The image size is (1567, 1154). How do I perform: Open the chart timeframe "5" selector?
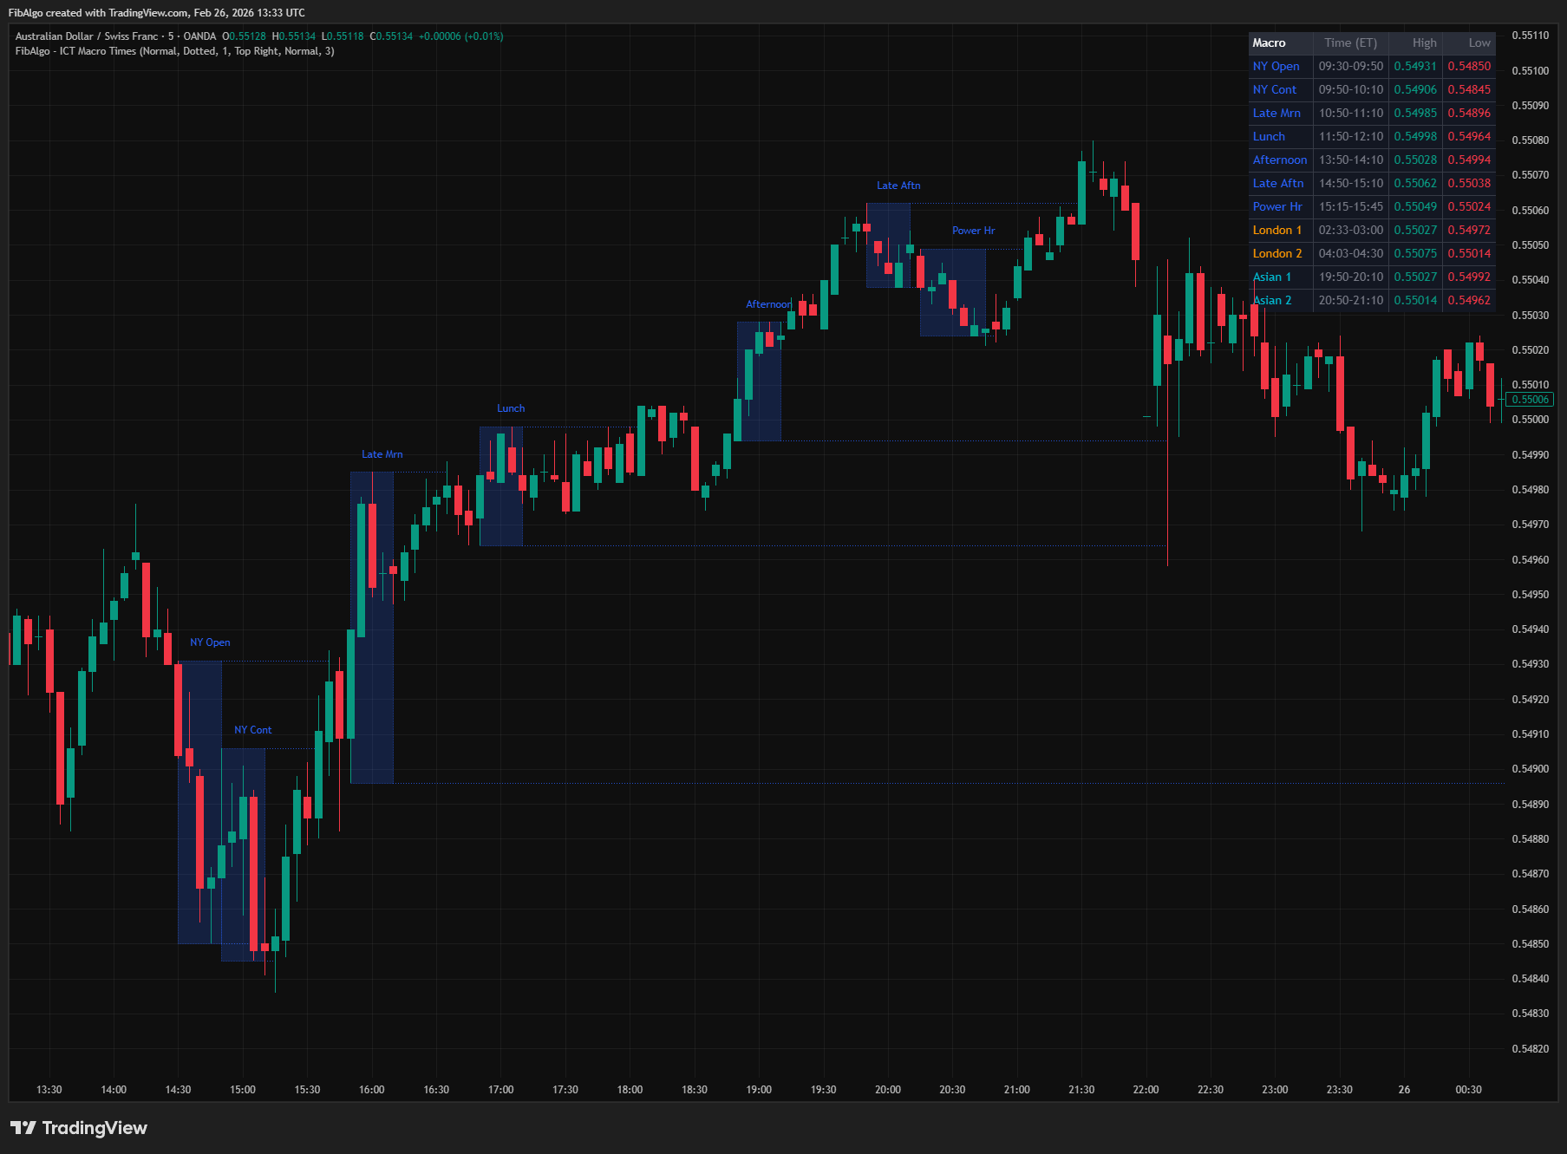(173, 36)
